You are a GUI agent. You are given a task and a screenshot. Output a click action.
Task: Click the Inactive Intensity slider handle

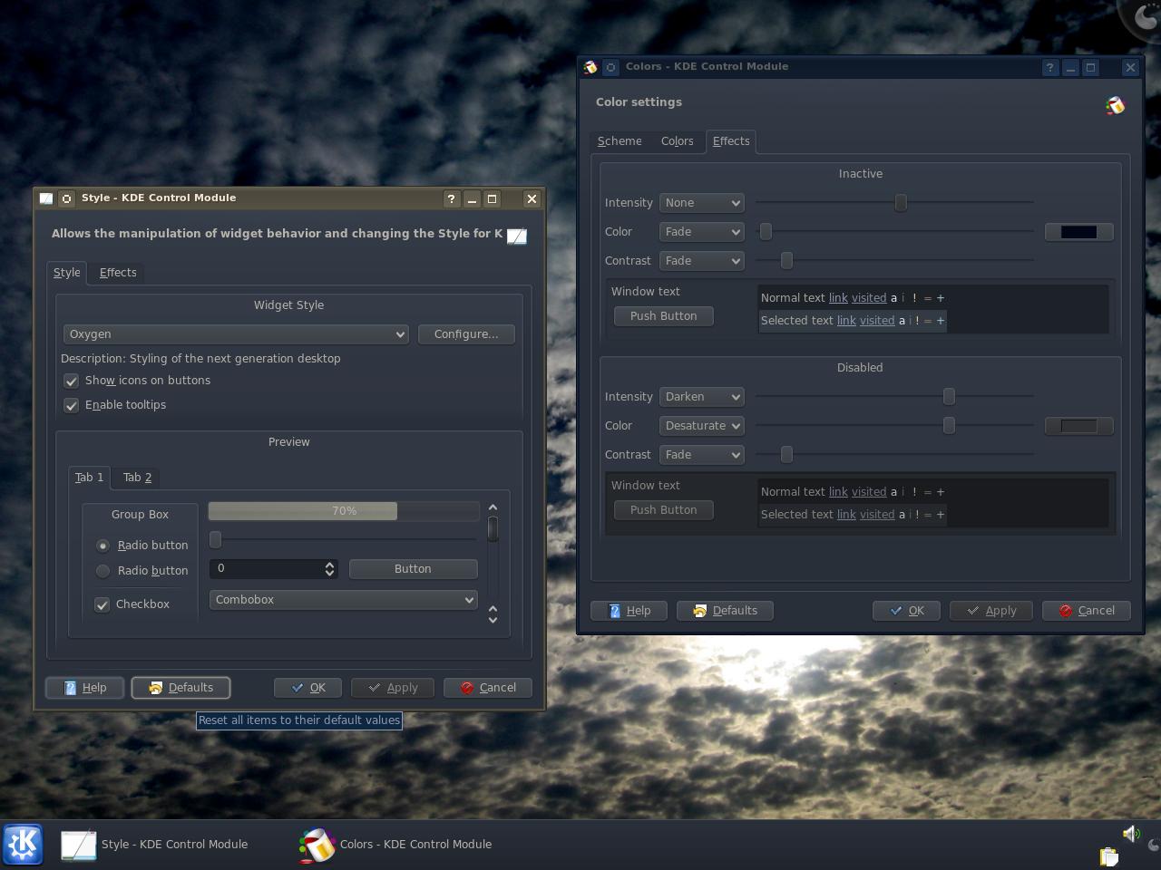pyautogui.click(x=901, y=203)
